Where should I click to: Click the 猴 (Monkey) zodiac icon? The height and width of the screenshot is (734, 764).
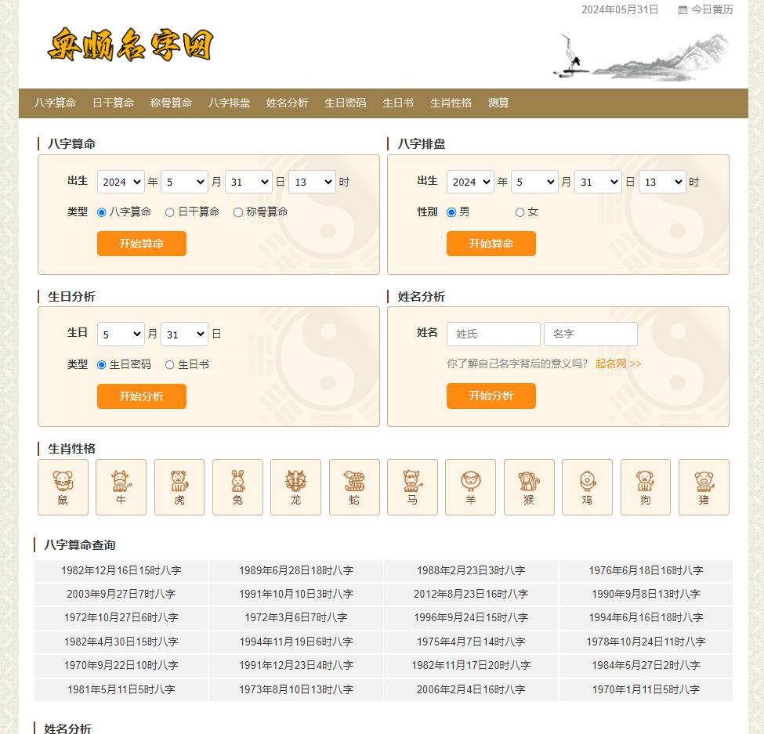click(528, 487)
